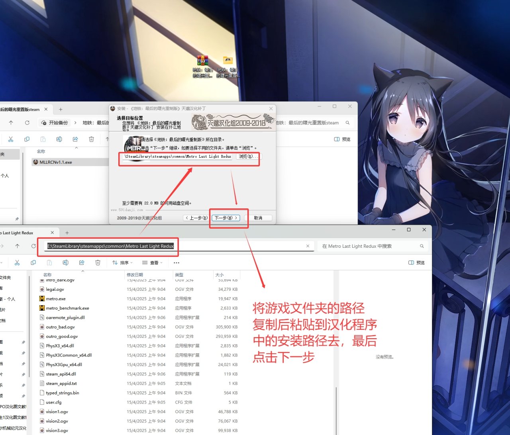The image size is (510, 435).
Task: Close the 天邈汉化补丁 installer dialog
Action: coord(271,108)
